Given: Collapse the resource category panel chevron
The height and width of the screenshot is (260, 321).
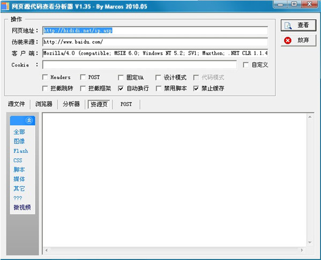Looking at the screenshot, I should pyautogui.click(x=29, y=120).
